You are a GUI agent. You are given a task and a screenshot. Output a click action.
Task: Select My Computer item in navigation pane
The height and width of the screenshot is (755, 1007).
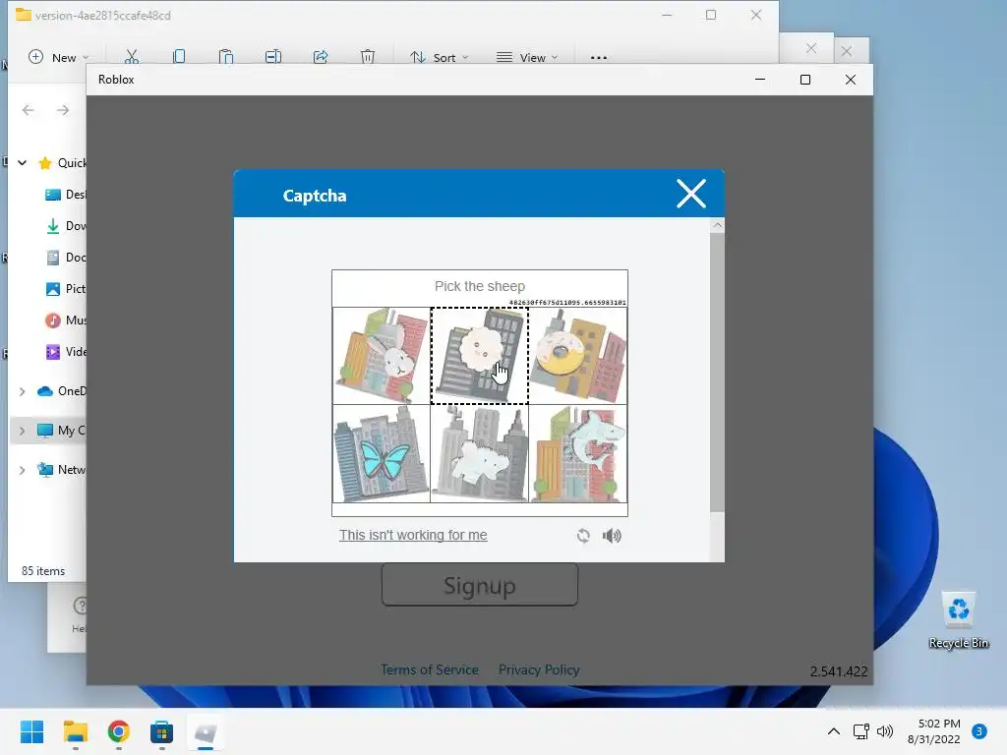coord(62,431)
